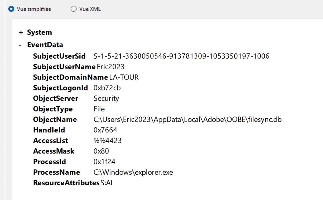Click the ProcessId value 0x1f24

tap(104, 162)
